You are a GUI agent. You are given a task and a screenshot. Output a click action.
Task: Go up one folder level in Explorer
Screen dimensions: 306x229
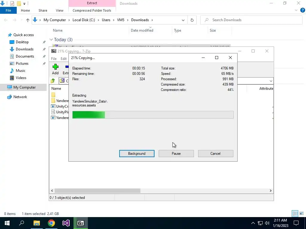coord(28,20)
